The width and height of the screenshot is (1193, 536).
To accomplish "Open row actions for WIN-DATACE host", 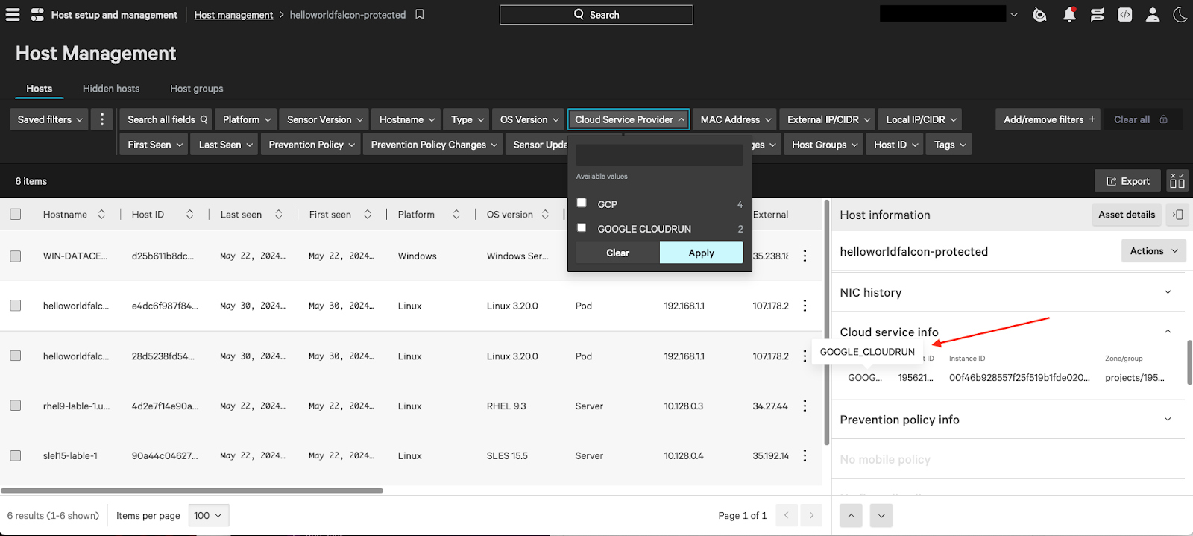I will [805, 256].
